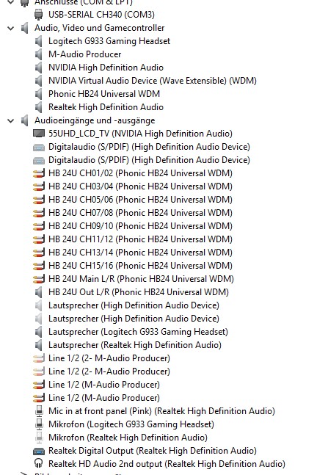
Task: Click the Mikrofon (Logitech G933) microphone icon
Action: click(39, 424)
